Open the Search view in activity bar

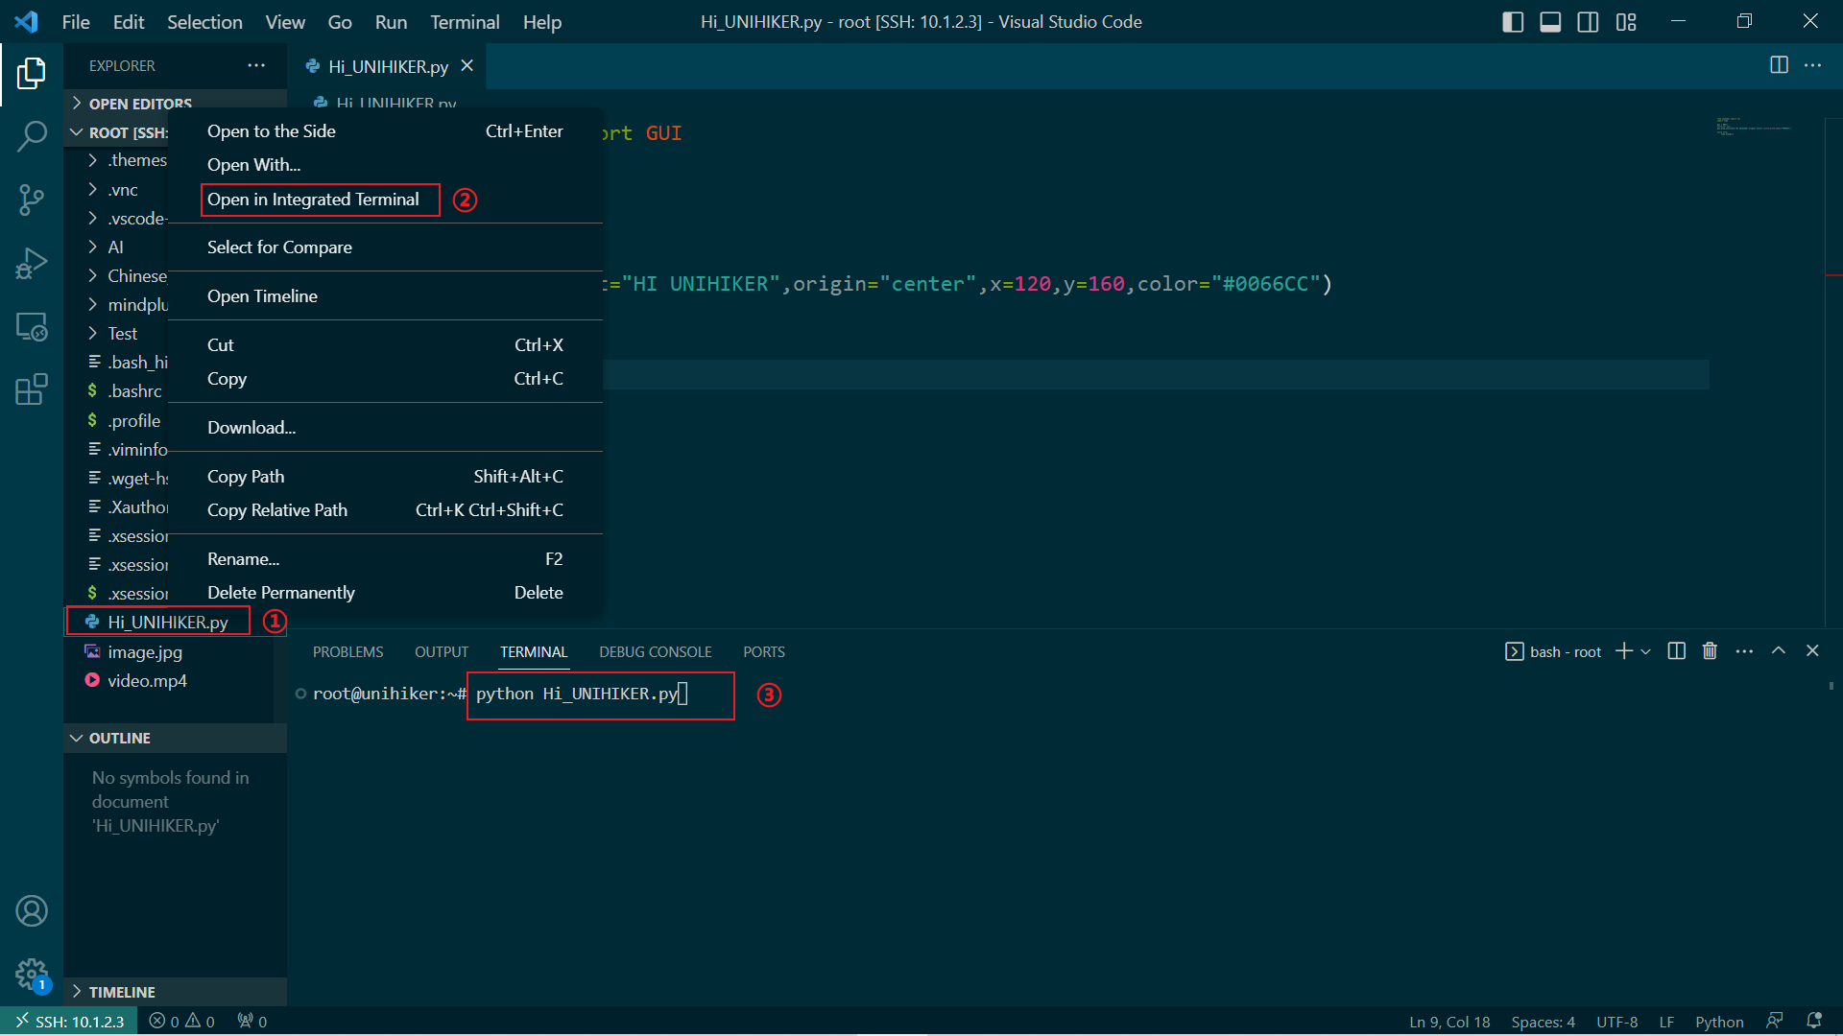pyautogui.click(x=32, y=136)
